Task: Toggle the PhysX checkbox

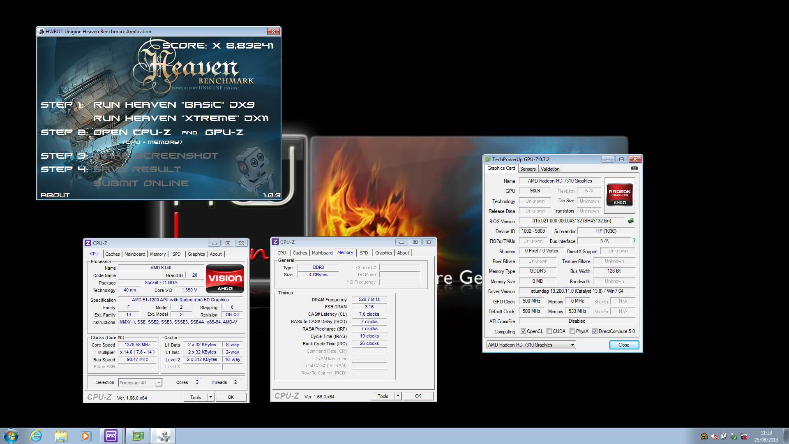Action: point(572,331)
